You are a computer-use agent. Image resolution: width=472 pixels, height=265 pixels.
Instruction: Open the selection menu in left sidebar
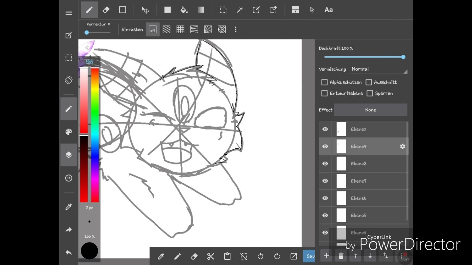[69, 57]
